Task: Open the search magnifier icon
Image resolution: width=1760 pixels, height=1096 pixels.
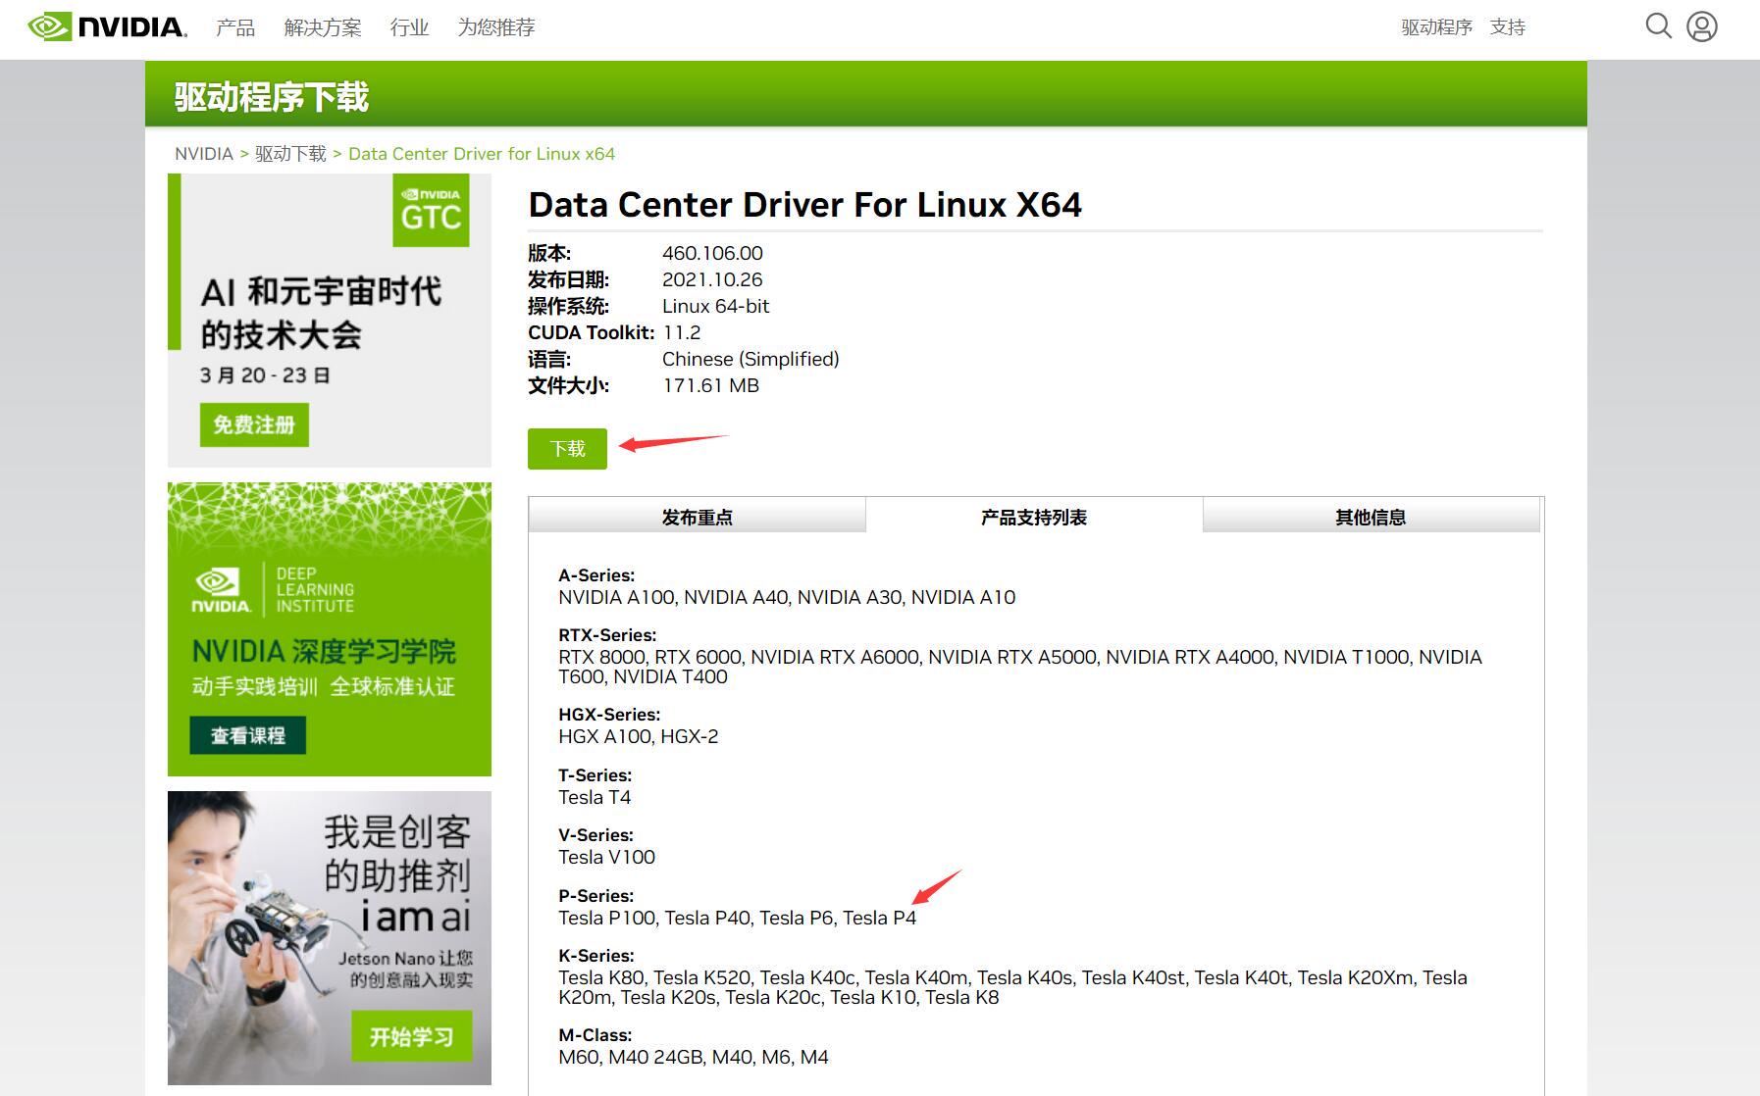Action: (x=1659, y=26)
